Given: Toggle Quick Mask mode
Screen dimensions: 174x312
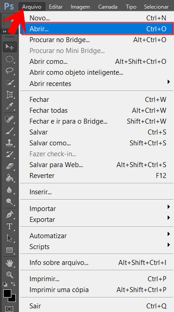Looking at the screenshot, I should [x=10, y=309].
